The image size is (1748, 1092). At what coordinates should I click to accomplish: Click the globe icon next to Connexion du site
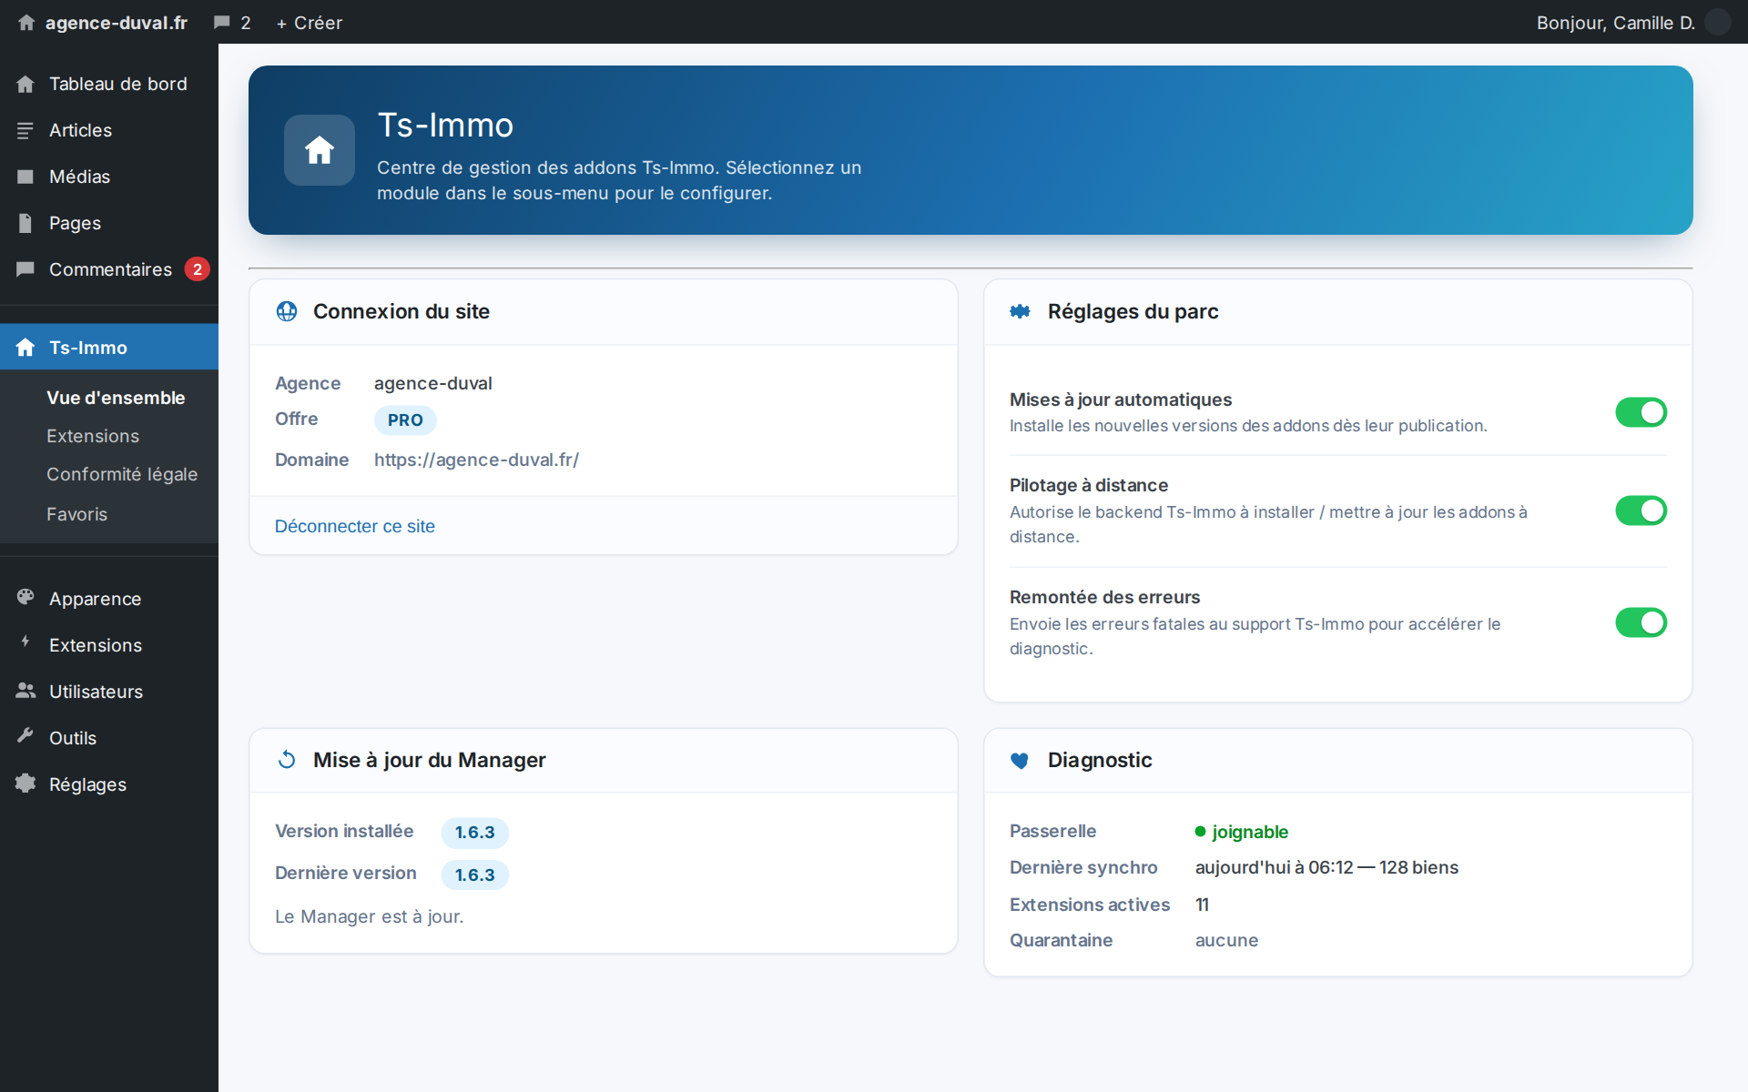point(287,311)
